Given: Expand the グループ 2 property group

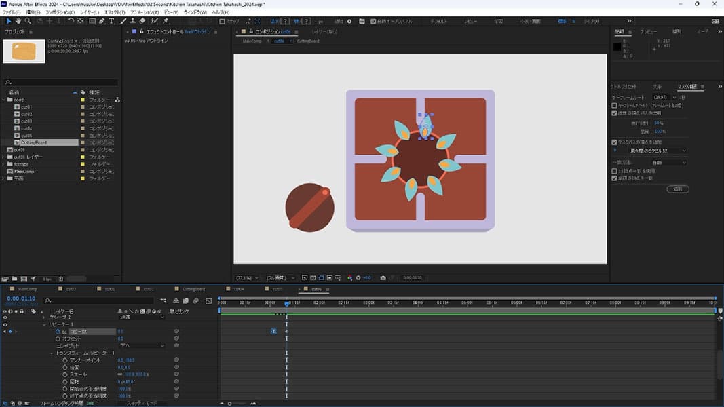Looking at the screenshot, I should point(44,317).
